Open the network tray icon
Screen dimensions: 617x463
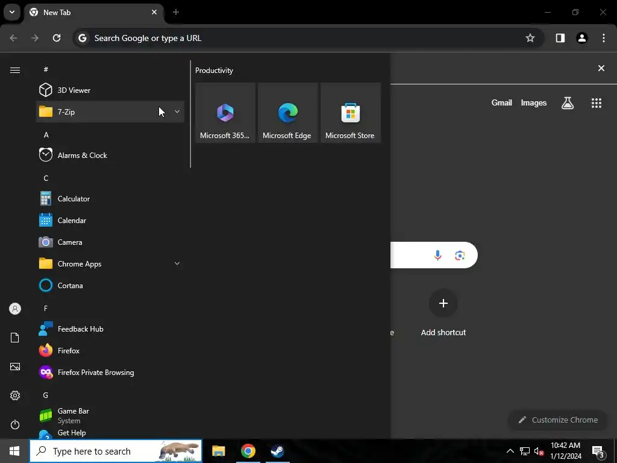525,451
